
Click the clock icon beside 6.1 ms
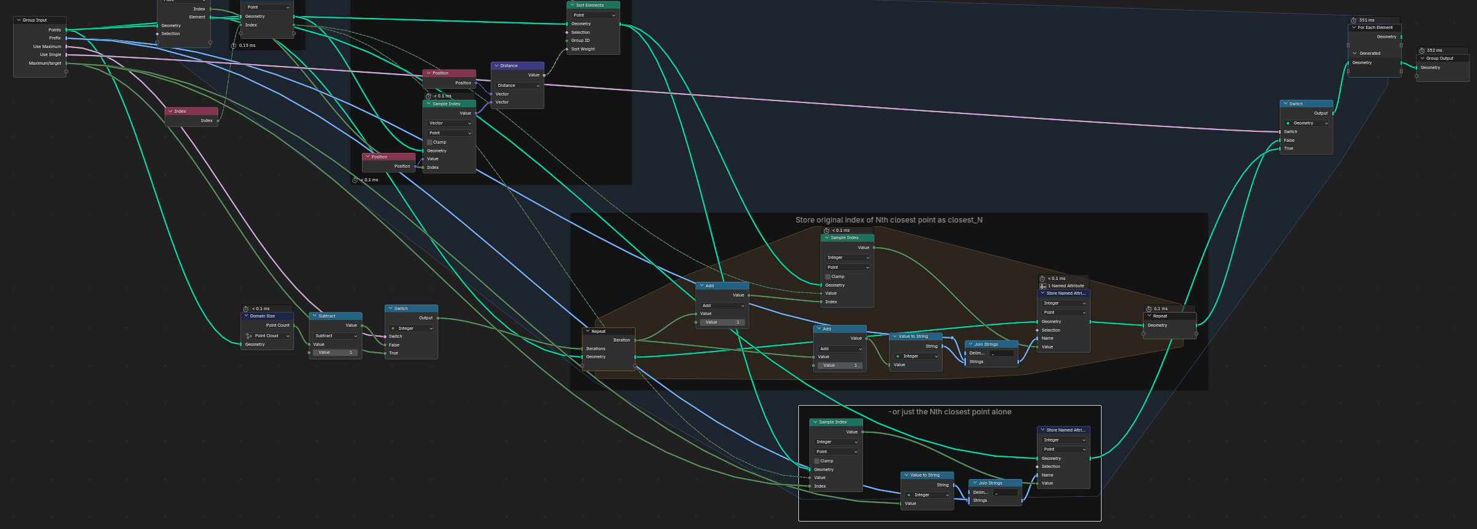[1148, 309]
